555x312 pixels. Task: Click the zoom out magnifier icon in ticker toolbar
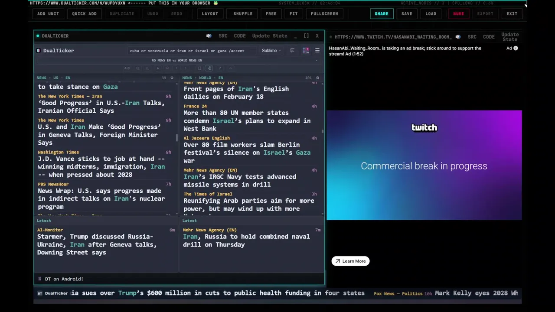click(138, 68)
